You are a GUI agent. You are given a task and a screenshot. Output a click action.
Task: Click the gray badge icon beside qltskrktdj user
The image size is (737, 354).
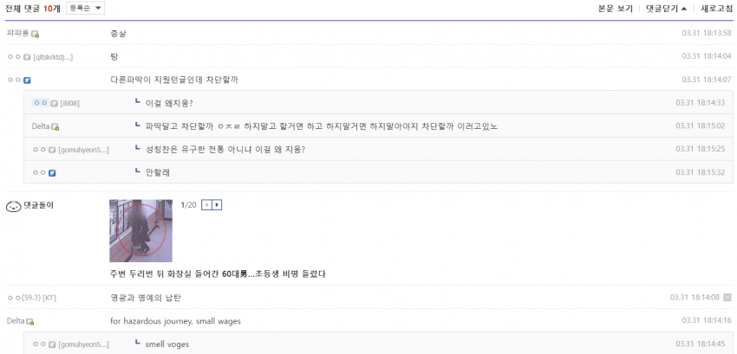point(27,57)
